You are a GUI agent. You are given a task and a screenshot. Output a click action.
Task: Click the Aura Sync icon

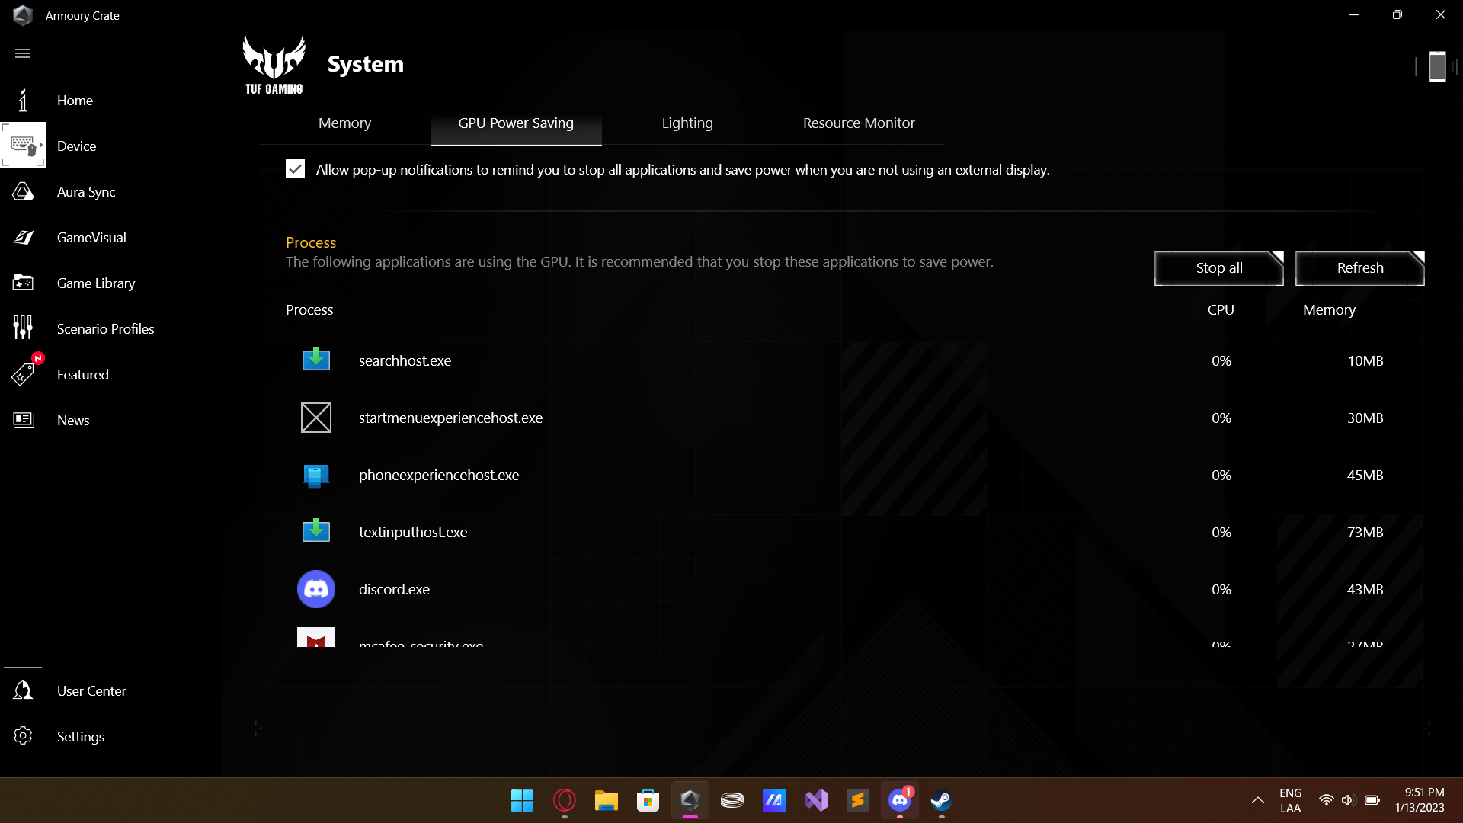(x=23, y=192)
